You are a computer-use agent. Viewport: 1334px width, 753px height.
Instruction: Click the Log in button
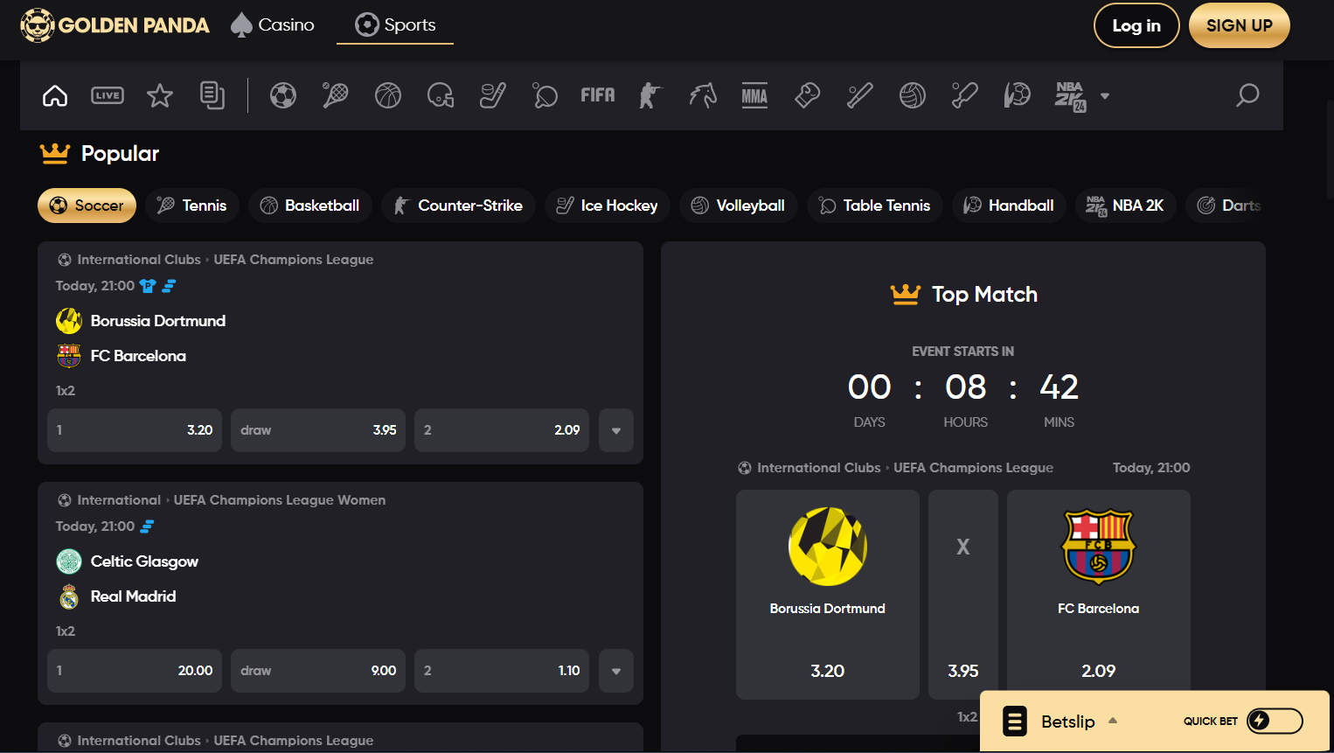point(1136,25)
